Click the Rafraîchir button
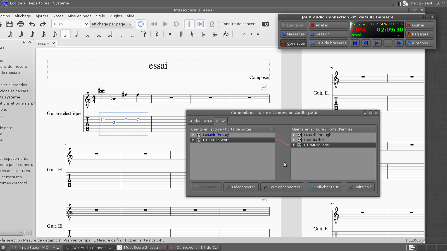This screenshot has height=251, width=447. pyautogui.click(x=360, y=187)
